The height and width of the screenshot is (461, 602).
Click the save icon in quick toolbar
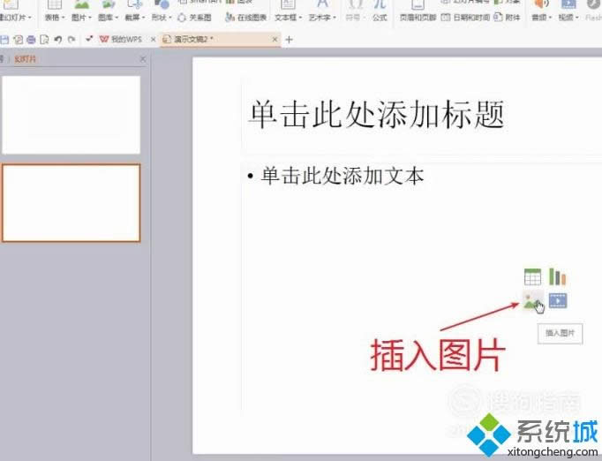(4, 40)
